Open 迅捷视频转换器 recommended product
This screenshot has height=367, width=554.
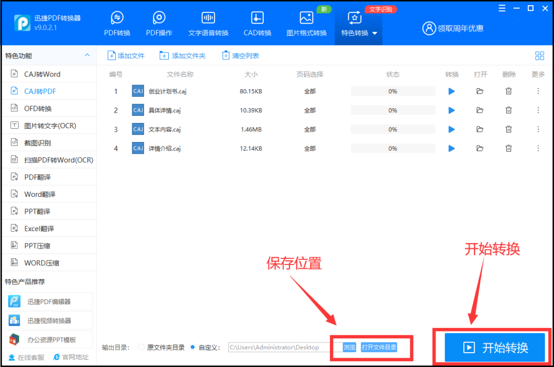(x=49, y=320)
